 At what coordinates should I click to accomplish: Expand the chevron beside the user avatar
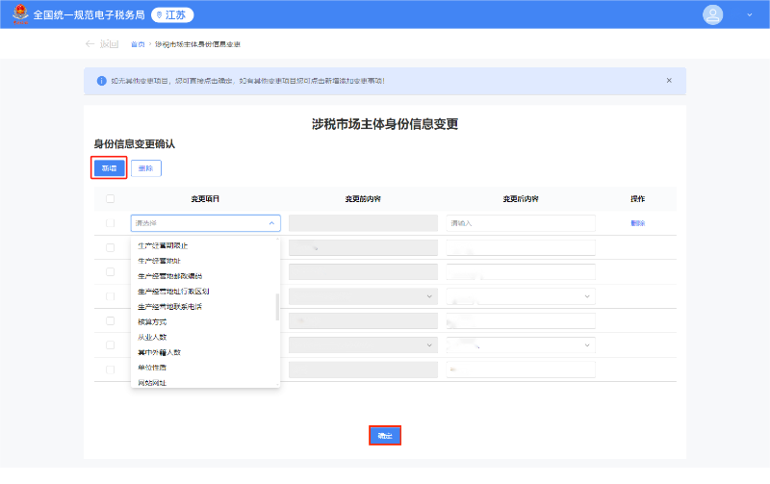pos(750,14)
